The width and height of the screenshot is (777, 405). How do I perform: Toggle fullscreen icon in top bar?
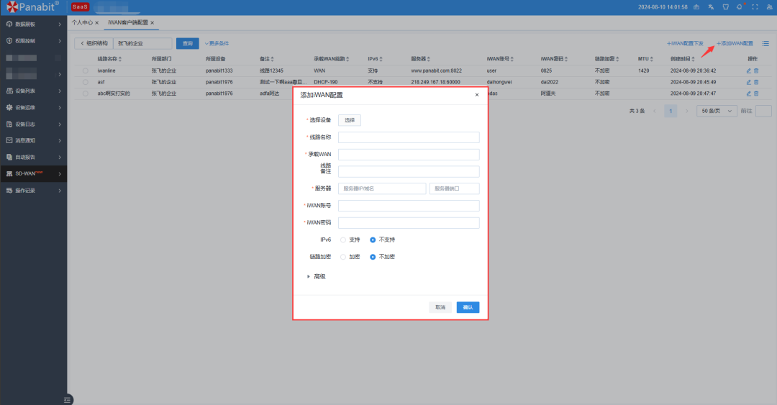tap(755, 7)
